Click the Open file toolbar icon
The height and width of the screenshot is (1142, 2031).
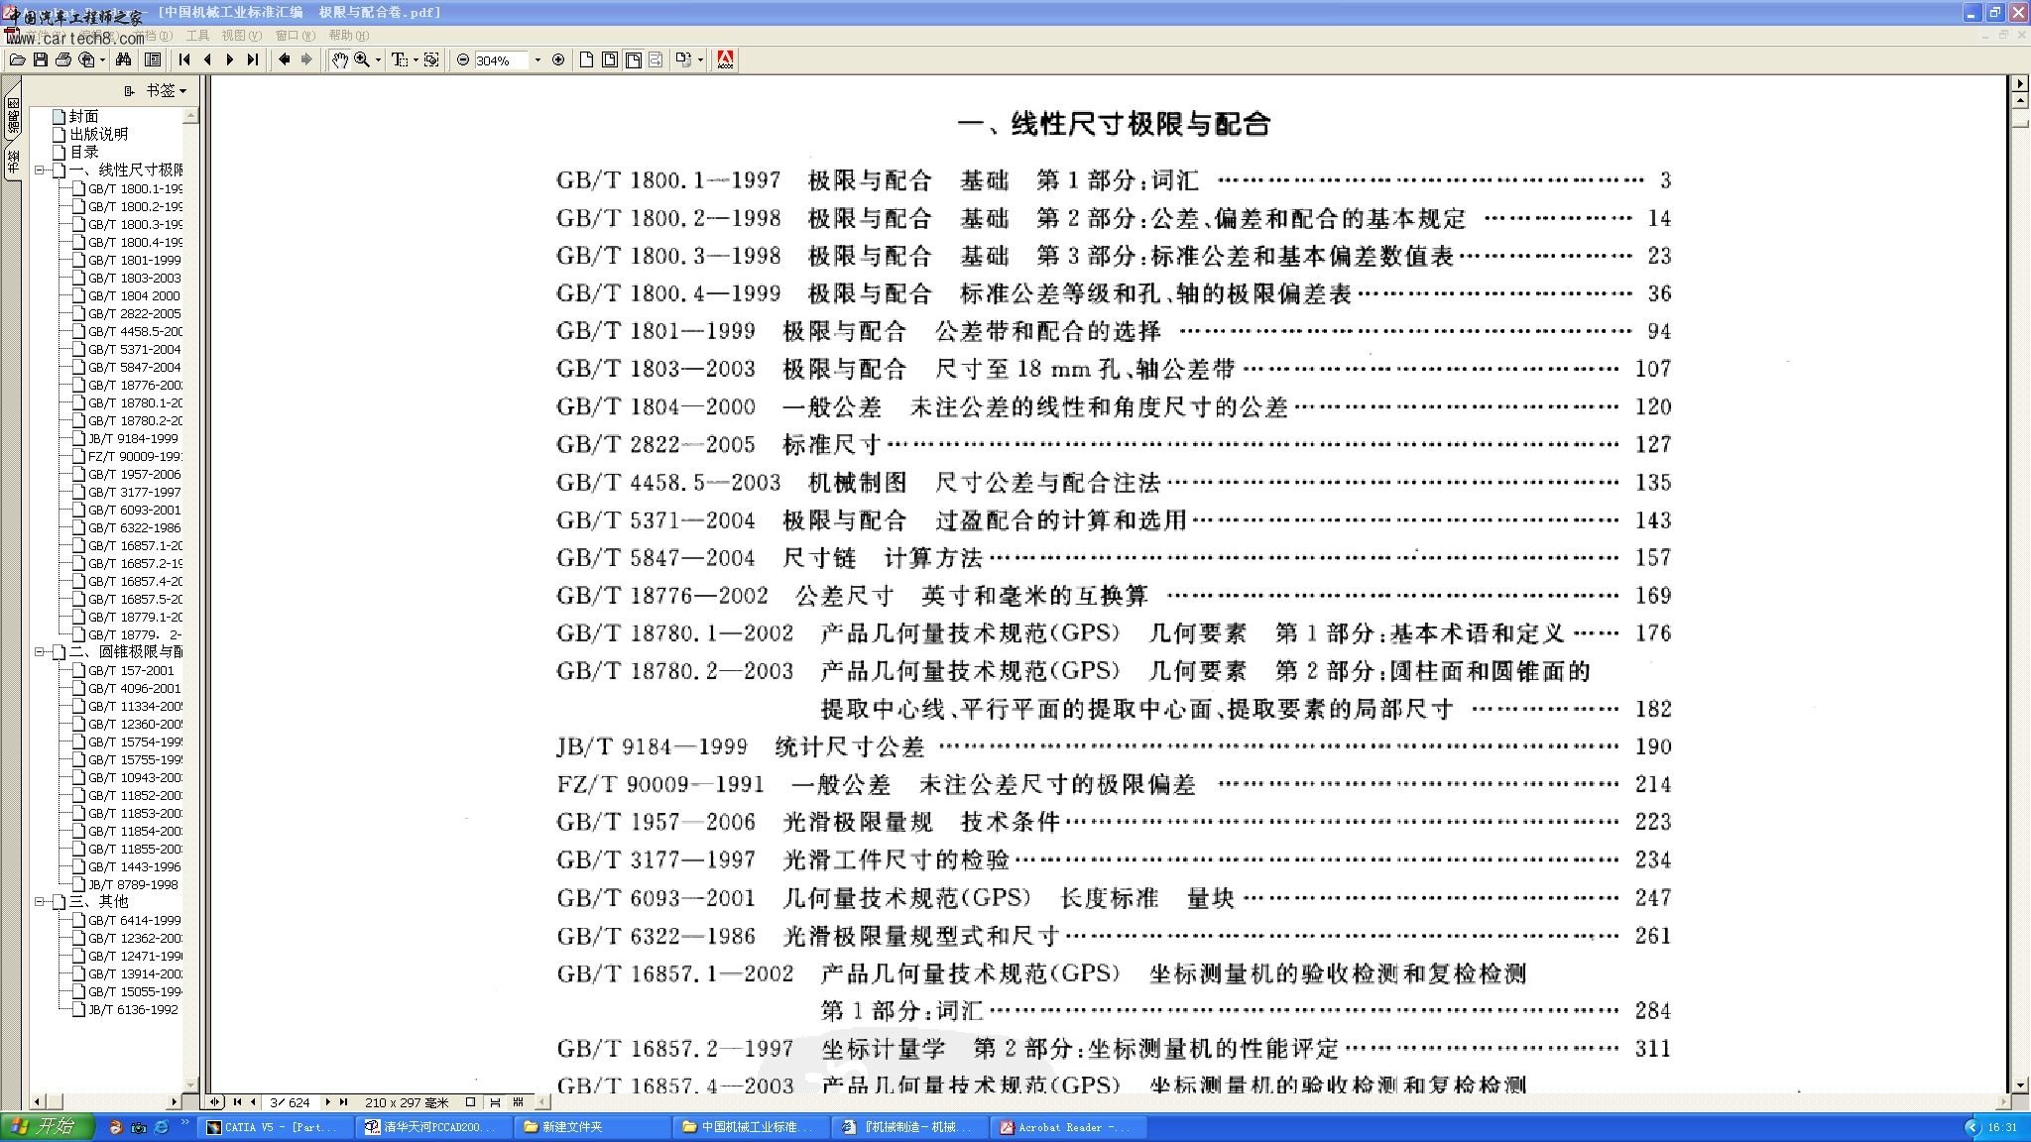click(x=17, y=60)
